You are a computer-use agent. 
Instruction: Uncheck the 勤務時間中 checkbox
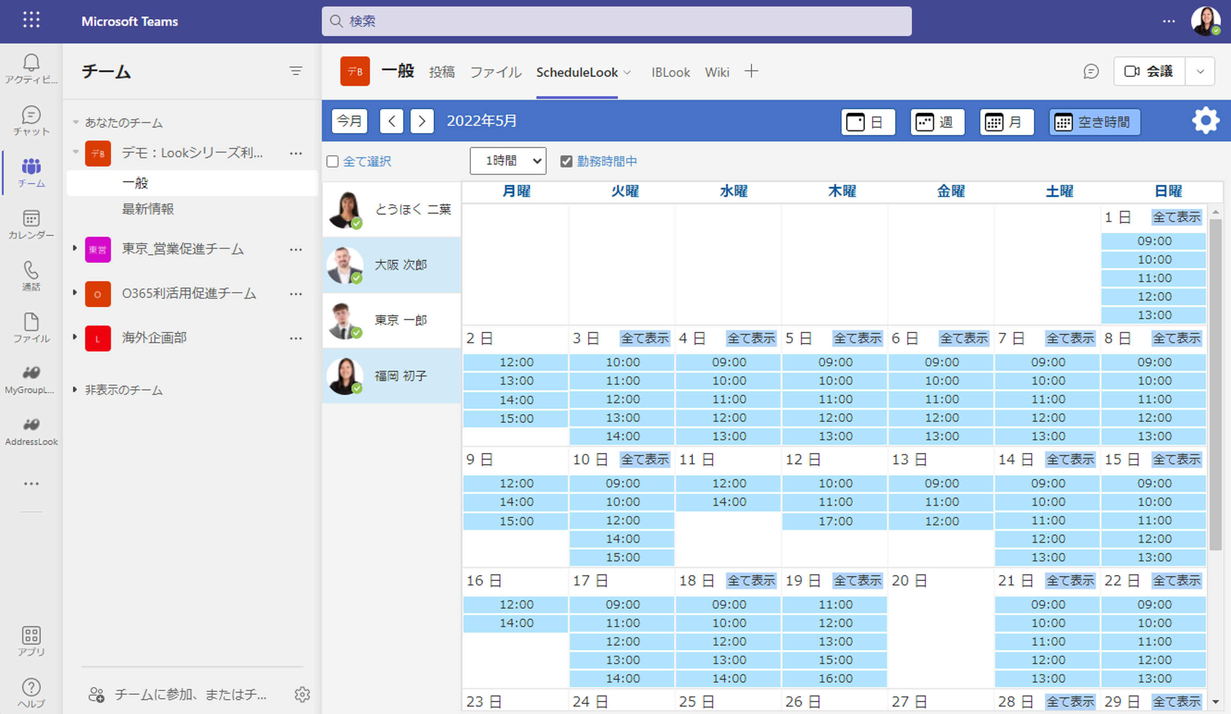pos(567,161)
